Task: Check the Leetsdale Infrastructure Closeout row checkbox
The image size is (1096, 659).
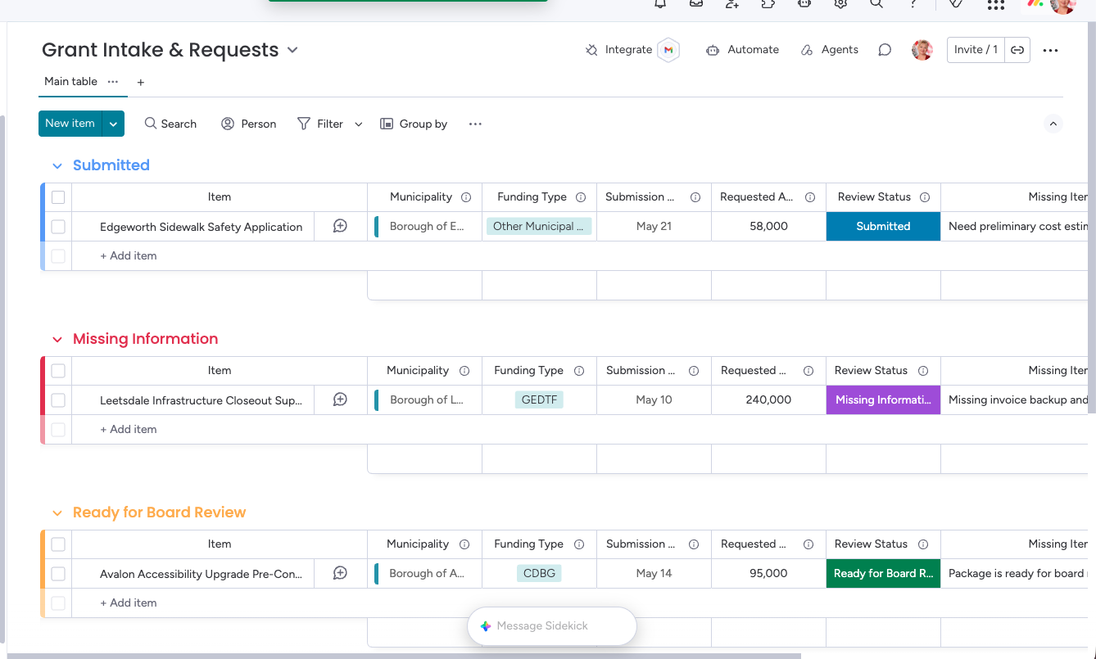Action: tap(58, 400)
